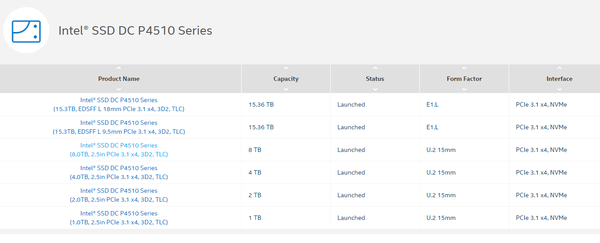The image size is (600, 243).
Task: Sort Capacity column ascending arrow
Action: click(286, 68)
